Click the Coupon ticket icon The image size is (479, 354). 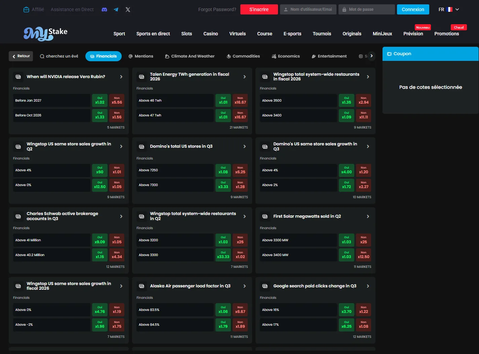(389, 54)
